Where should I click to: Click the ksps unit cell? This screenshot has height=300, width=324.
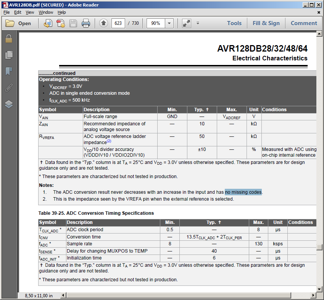[278, 244]
